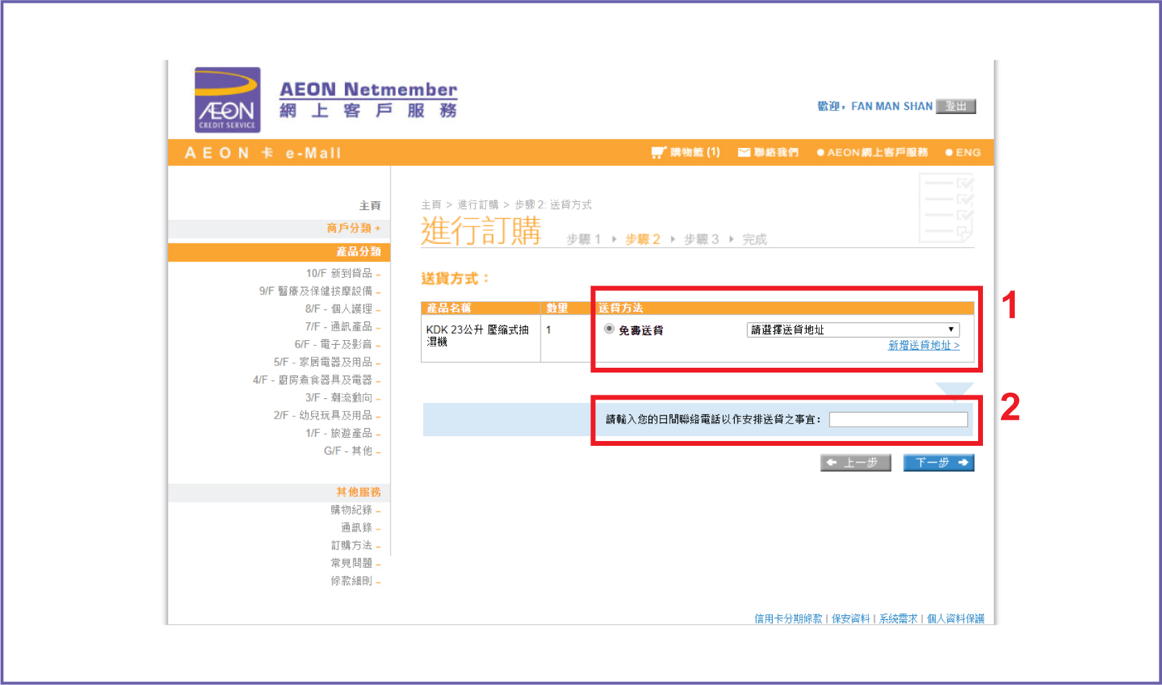Click the 主頁 breadcrumb link
1162x685 pixels.
tap(431, 205)
